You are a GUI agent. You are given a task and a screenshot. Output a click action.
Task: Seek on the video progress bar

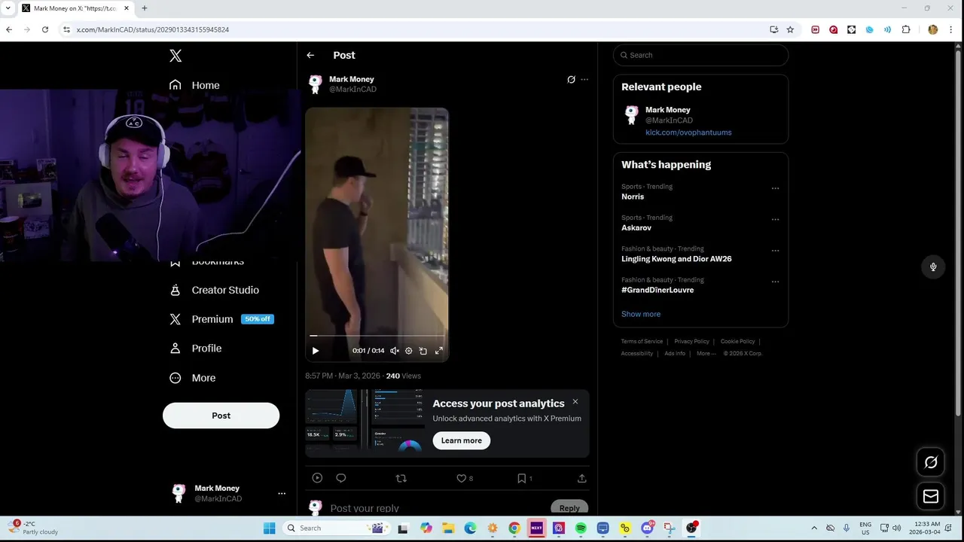pos(377,336)
